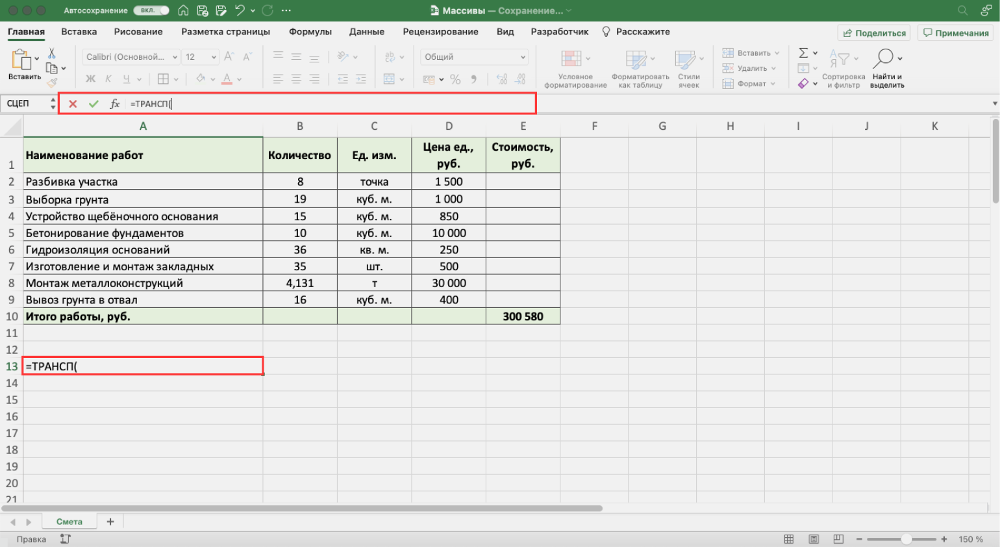This screenshot has height=547, width=1000.
Task: Add a new sheet with plus button
Action: (x=110, y=522)
